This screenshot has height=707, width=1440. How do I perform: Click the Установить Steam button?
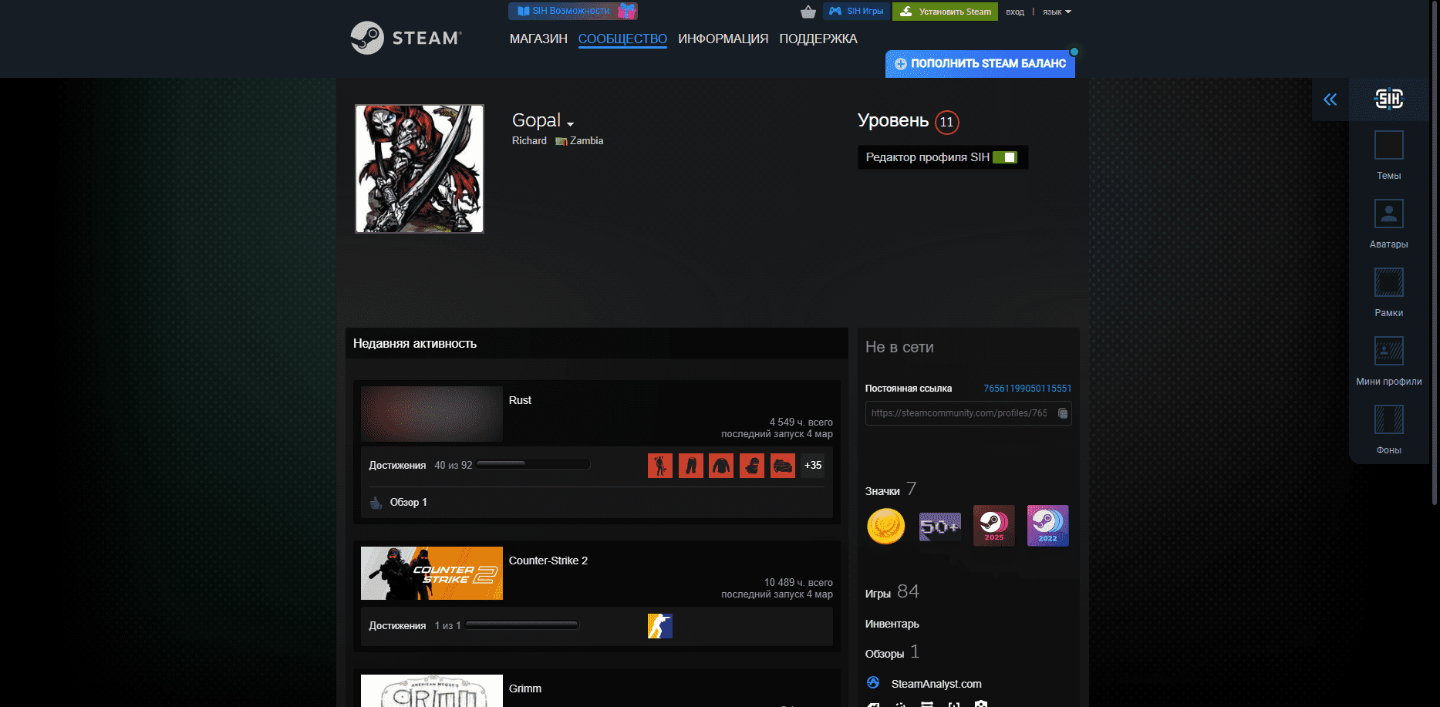click(x=945, y=12)
